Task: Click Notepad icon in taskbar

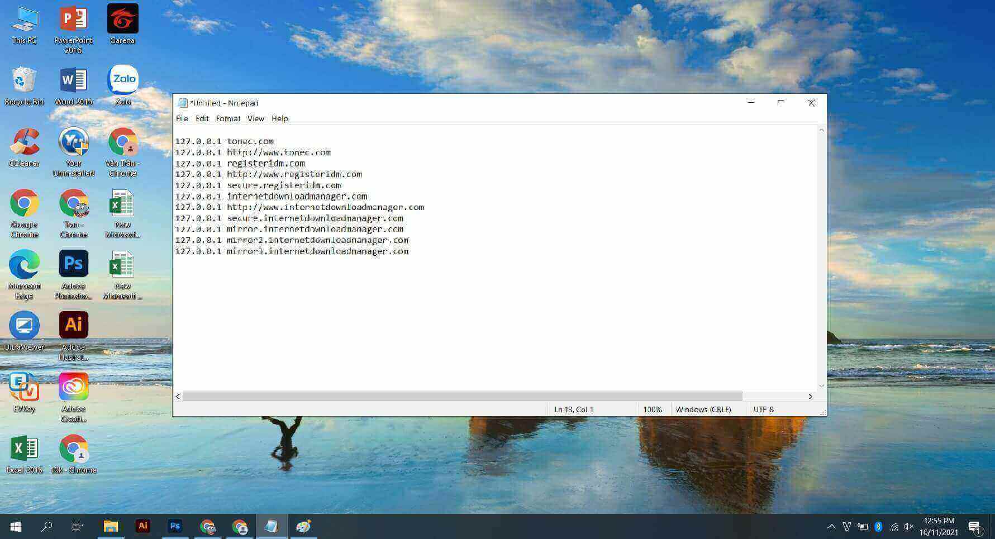Action: click(x=272, y=526)
